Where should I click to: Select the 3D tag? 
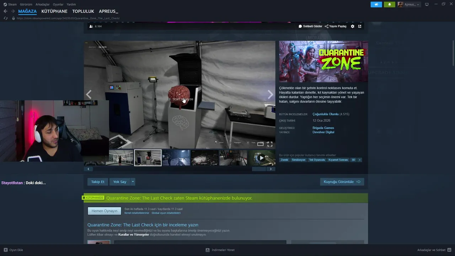click(353, 160)
